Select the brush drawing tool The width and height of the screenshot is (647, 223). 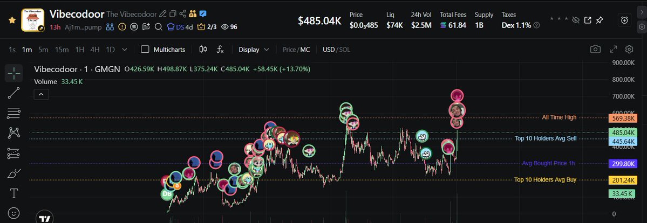[14, 173]
